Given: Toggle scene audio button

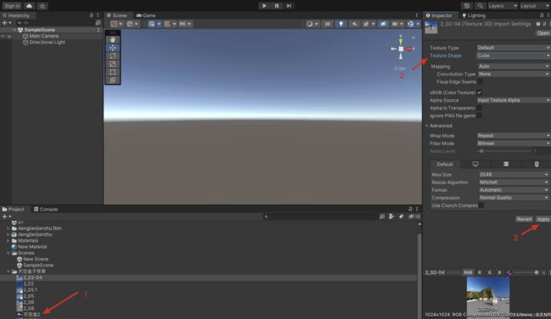Looking at the screenshot, I should (x=354, y=24).
